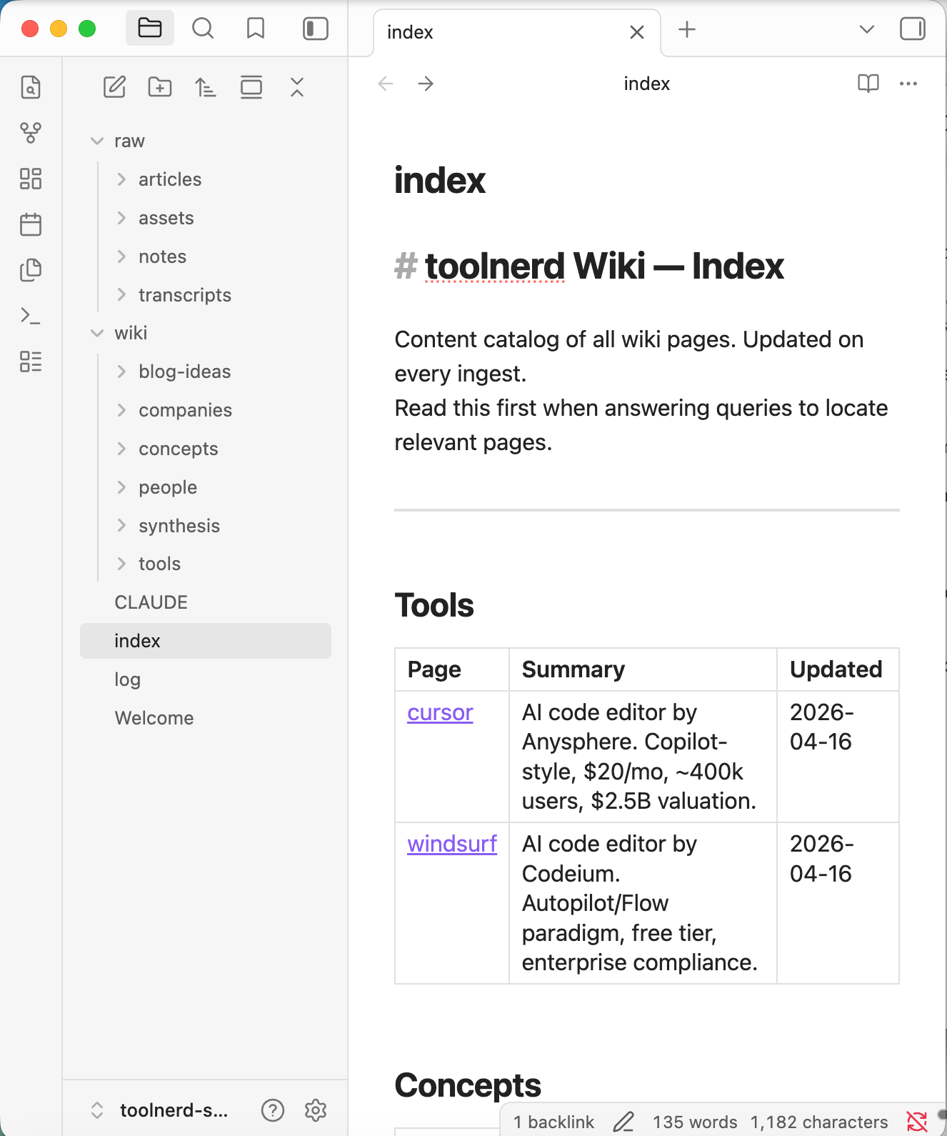Navigate back with left arrow
Image resolution: width=947 pixels, height=1136 pixels.
click(386, 84)
